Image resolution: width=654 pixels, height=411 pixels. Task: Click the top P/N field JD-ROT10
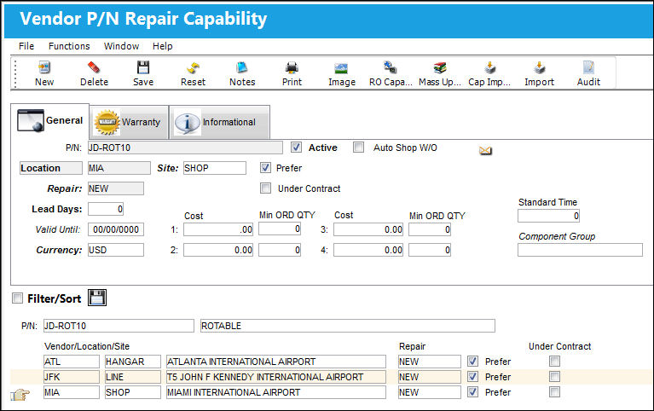(x=185, y=148)
